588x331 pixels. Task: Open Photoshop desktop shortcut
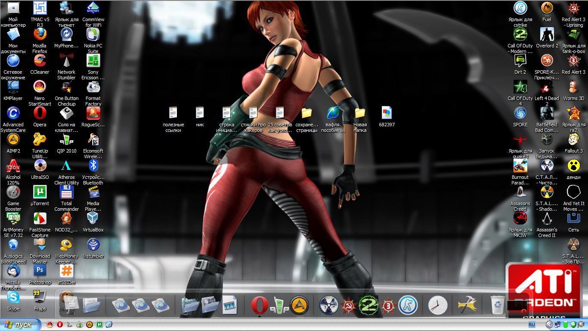click(40, 271)
